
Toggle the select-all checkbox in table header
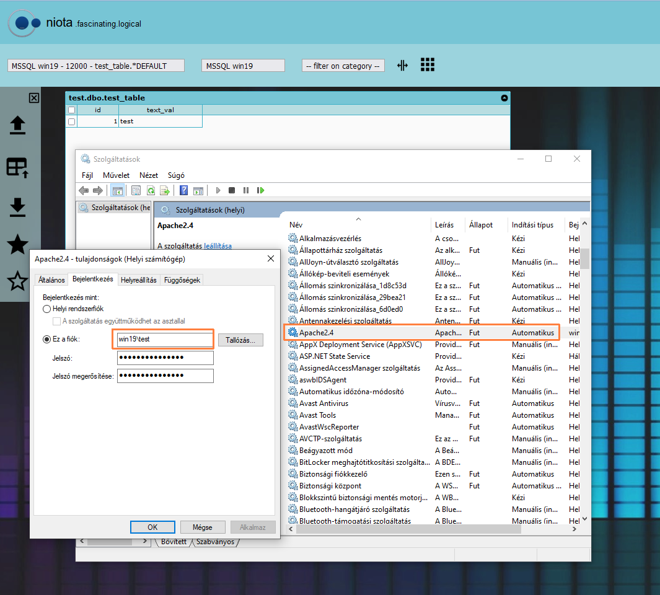click(71, 110)
